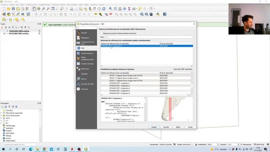Click the locator search box at bottom left
Screen dimensions: 270x152
[18, 144]
